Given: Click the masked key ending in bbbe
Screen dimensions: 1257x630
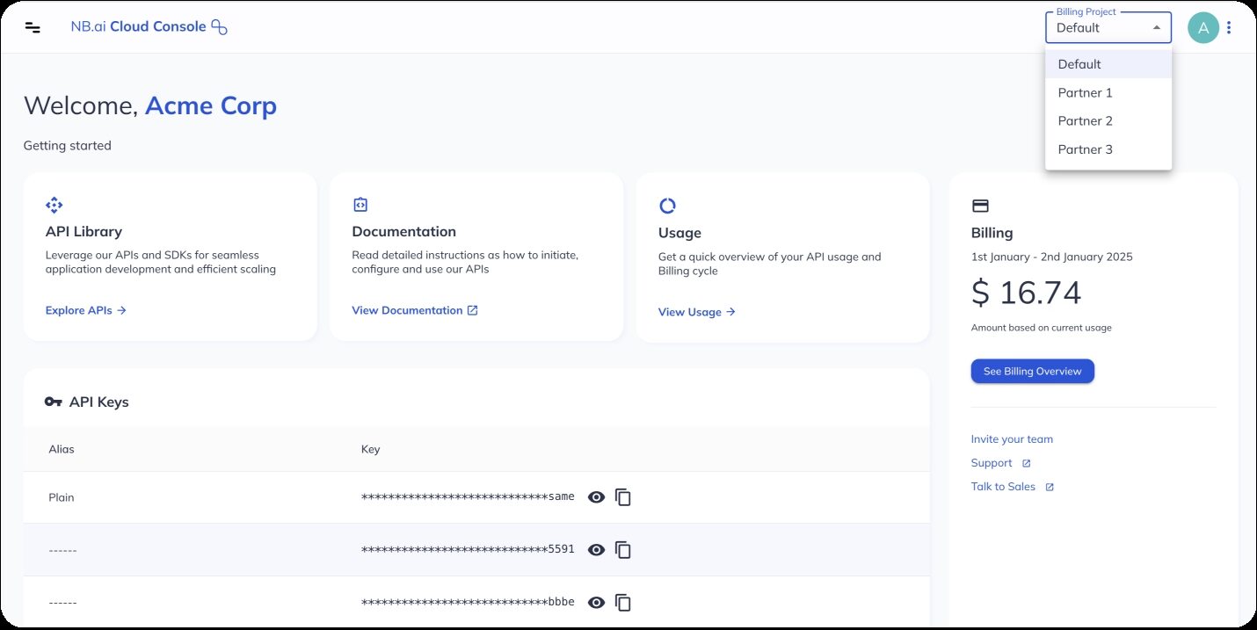Looking at the screenshot, I should pos(468,603).
